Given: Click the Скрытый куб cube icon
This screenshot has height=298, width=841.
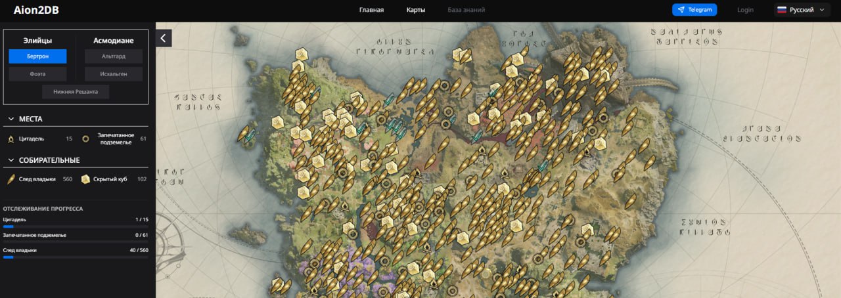Looking at the screenshot, I should pos(85,179).
